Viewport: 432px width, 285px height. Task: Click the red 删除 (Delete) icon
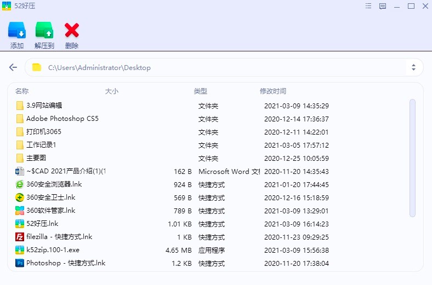click(72, 30)
